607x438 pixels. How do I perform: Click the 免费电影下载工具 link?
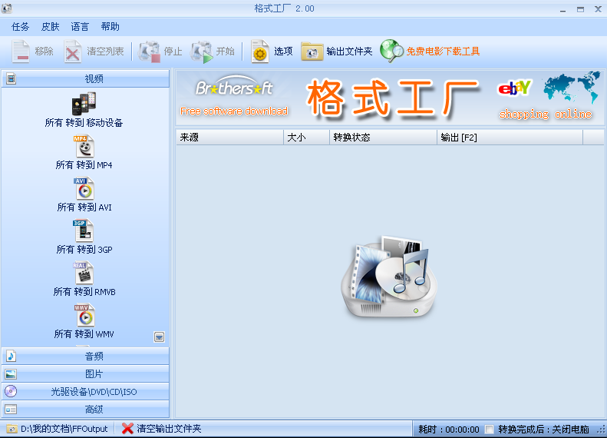click(x=443, y=51)
